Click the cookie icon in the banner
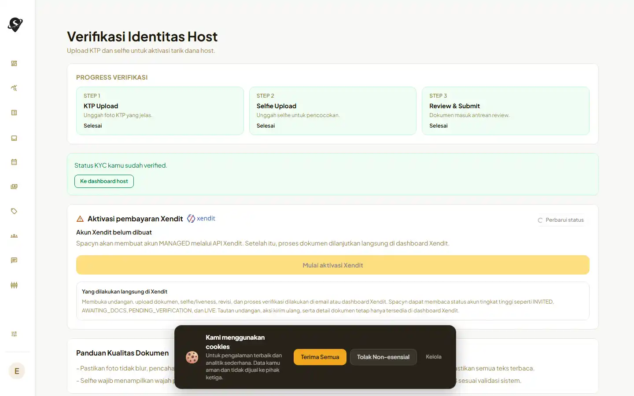The width and height of the screenshot is (634, 396). pos(192,357)
